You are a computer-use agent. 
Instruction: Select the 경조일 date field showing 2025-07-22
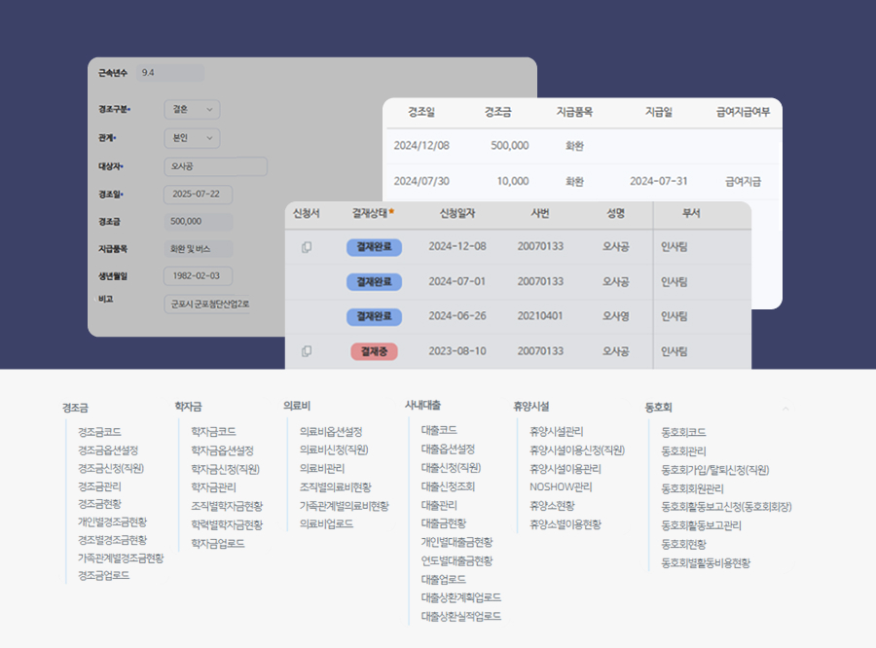click(x=201, y=194)
